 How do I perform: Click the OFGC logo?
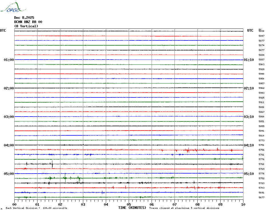13,7
